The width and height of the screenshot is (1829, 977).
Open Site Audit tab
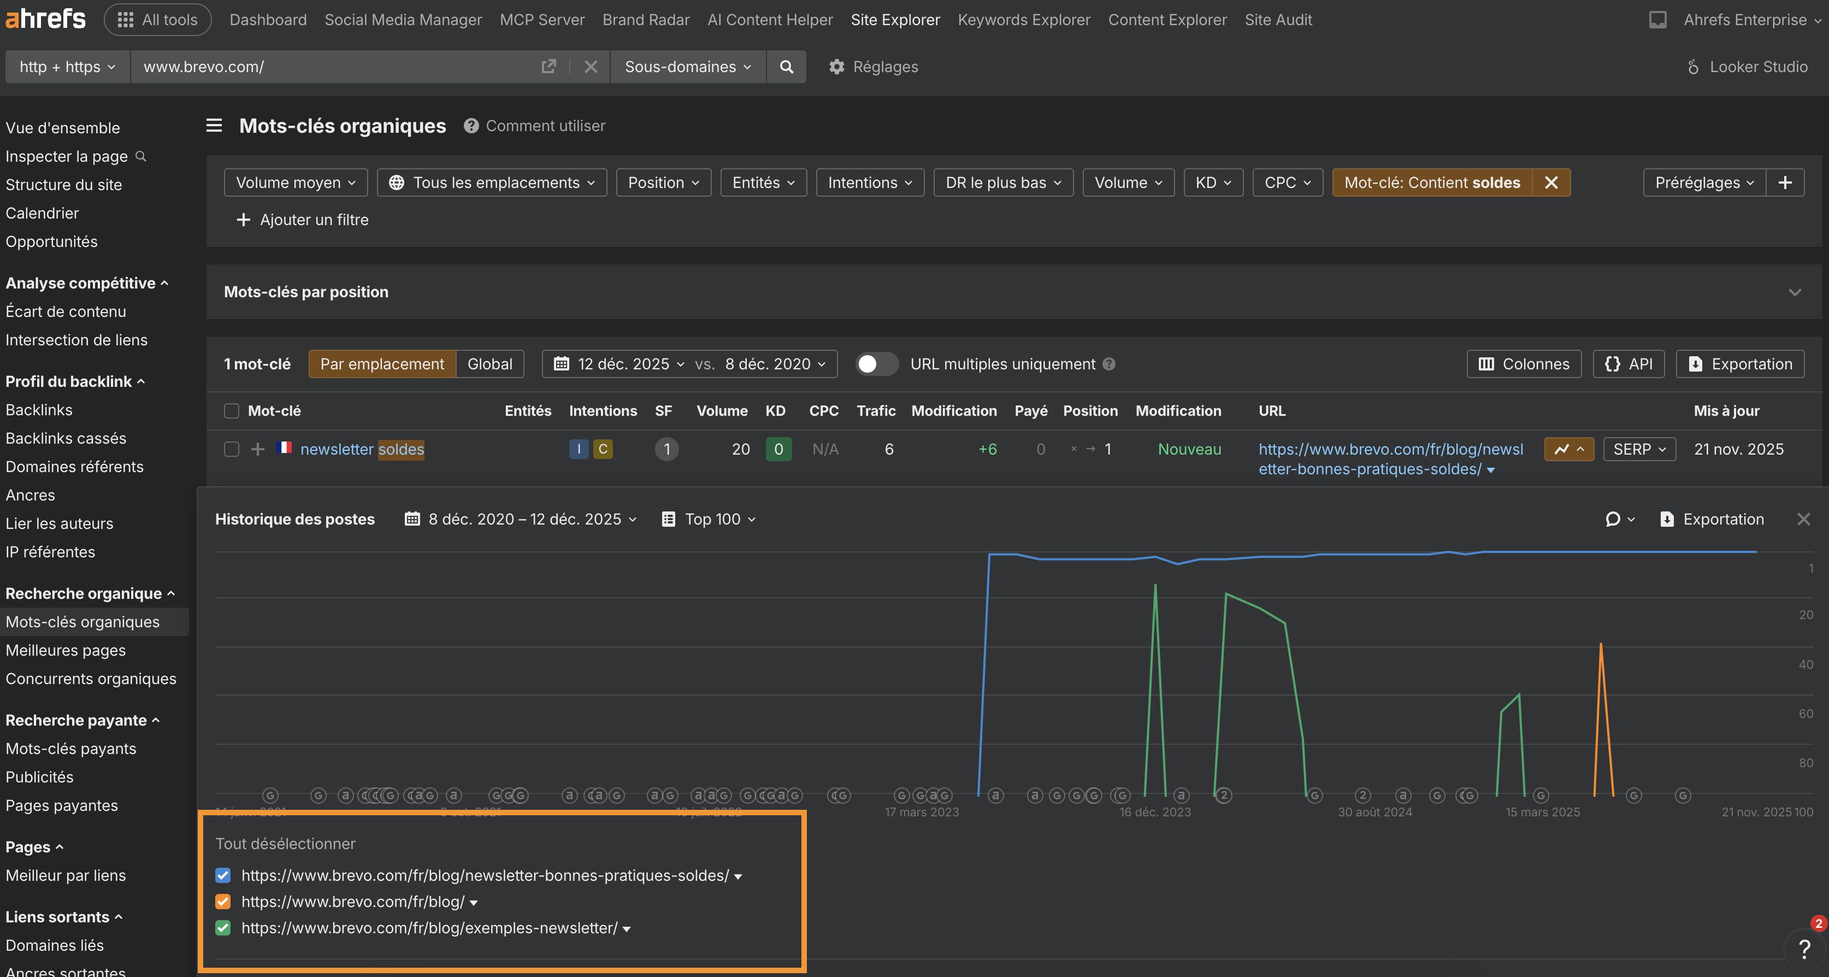[1278, 20]
